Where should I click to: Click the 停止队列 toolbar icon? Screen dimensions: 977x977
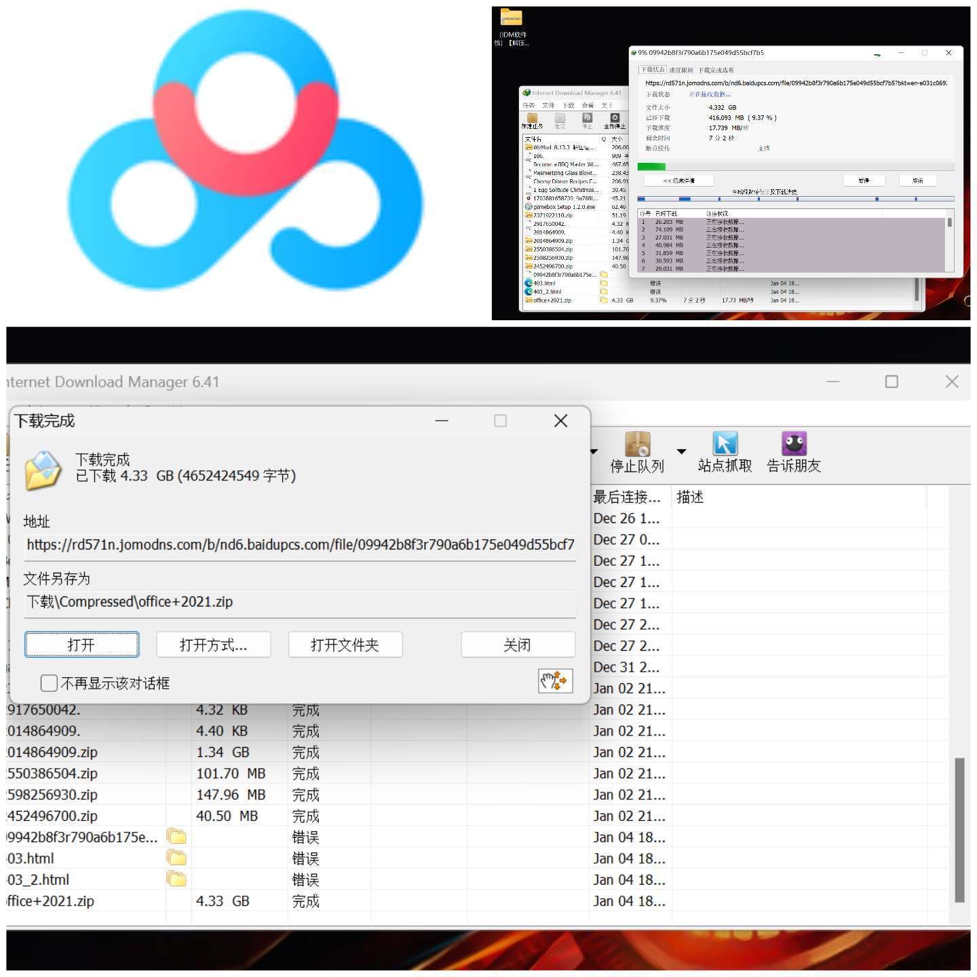click(x=638, y=444)
